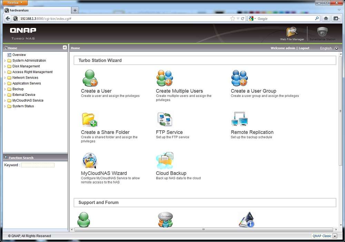The width and height of the screenshot is (345, 242).
Task: Open the English language dropdown
Action: click(336, 48)
